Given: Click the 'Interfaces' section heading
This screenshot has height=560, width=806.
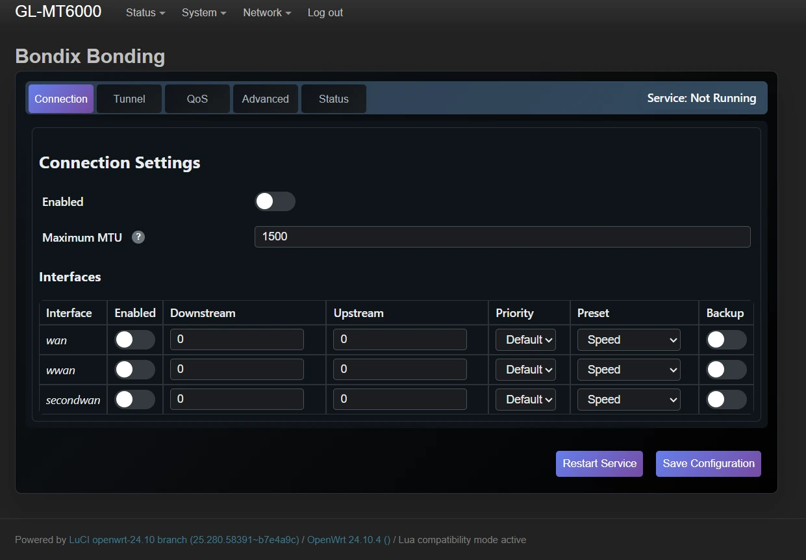Looking at the screenshot, I should pyautogui.click(x=70, y=277).
